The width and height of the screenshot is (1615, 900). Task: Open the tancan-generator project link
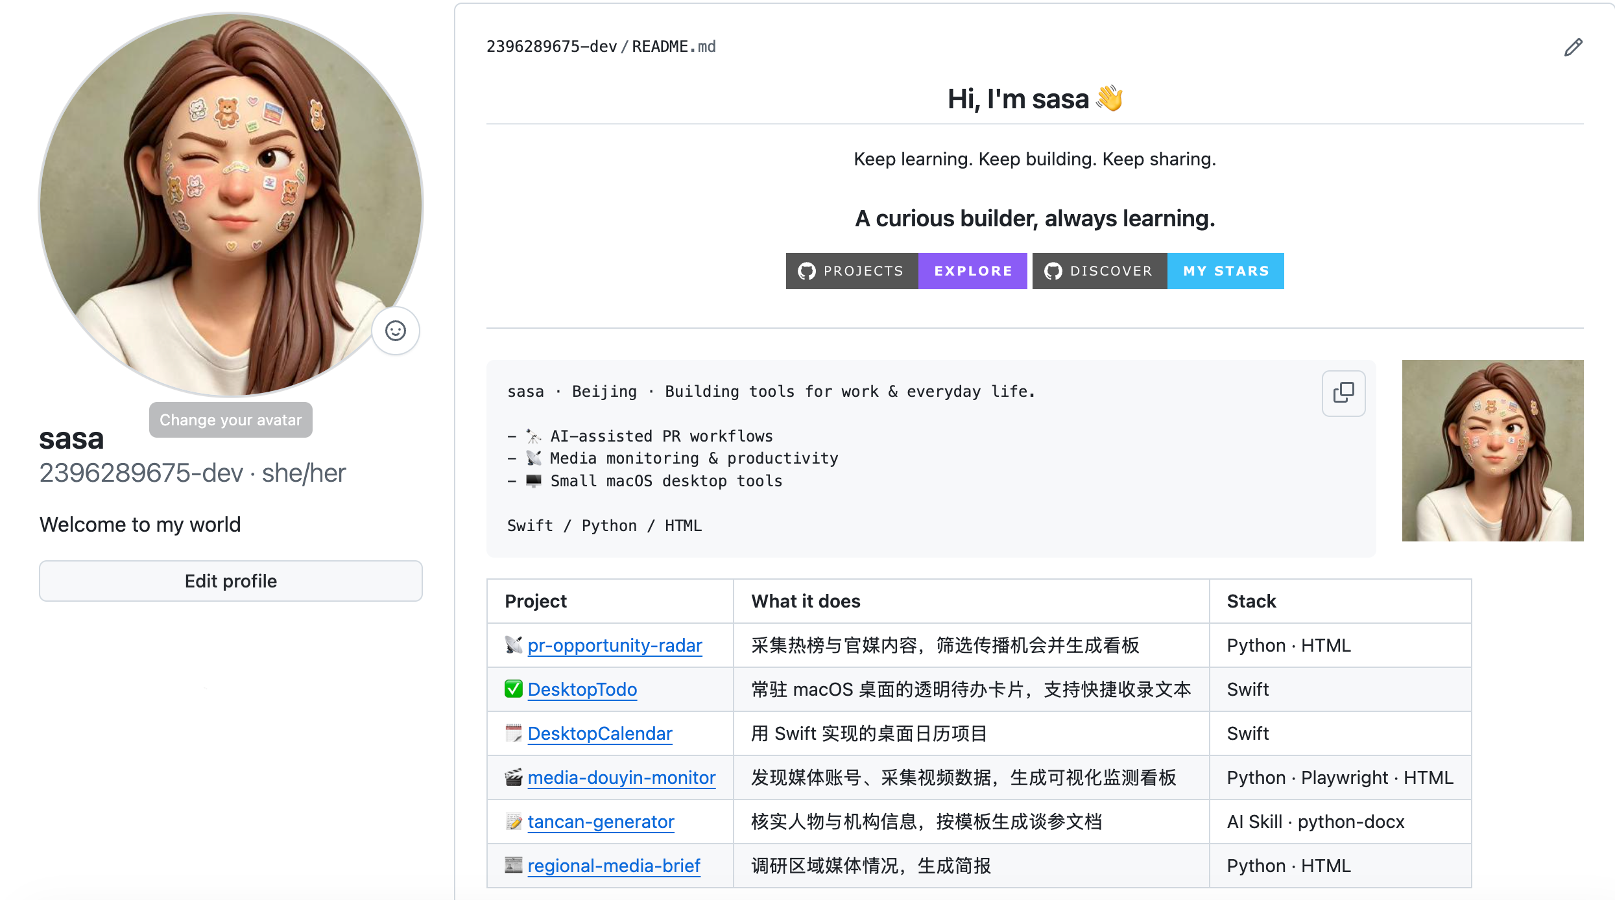[601, 822]
